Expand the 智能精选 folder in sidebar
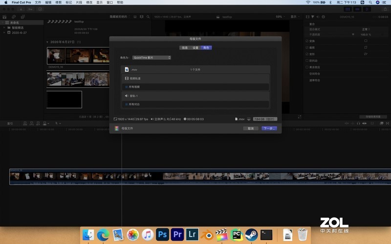 coord(4,27)
